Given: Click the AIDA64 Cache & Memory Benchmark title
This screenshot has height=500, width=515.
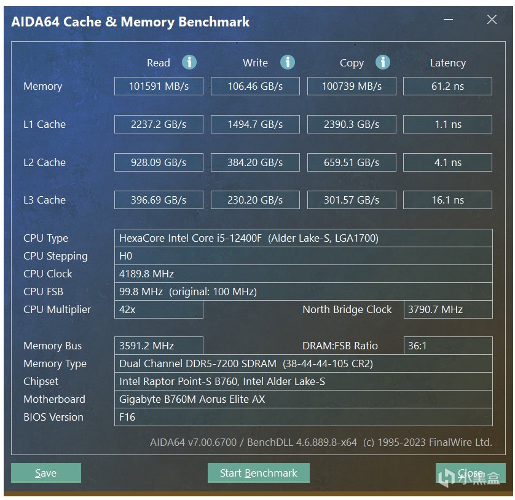Looking at the screenshot, I should (130, 22).
